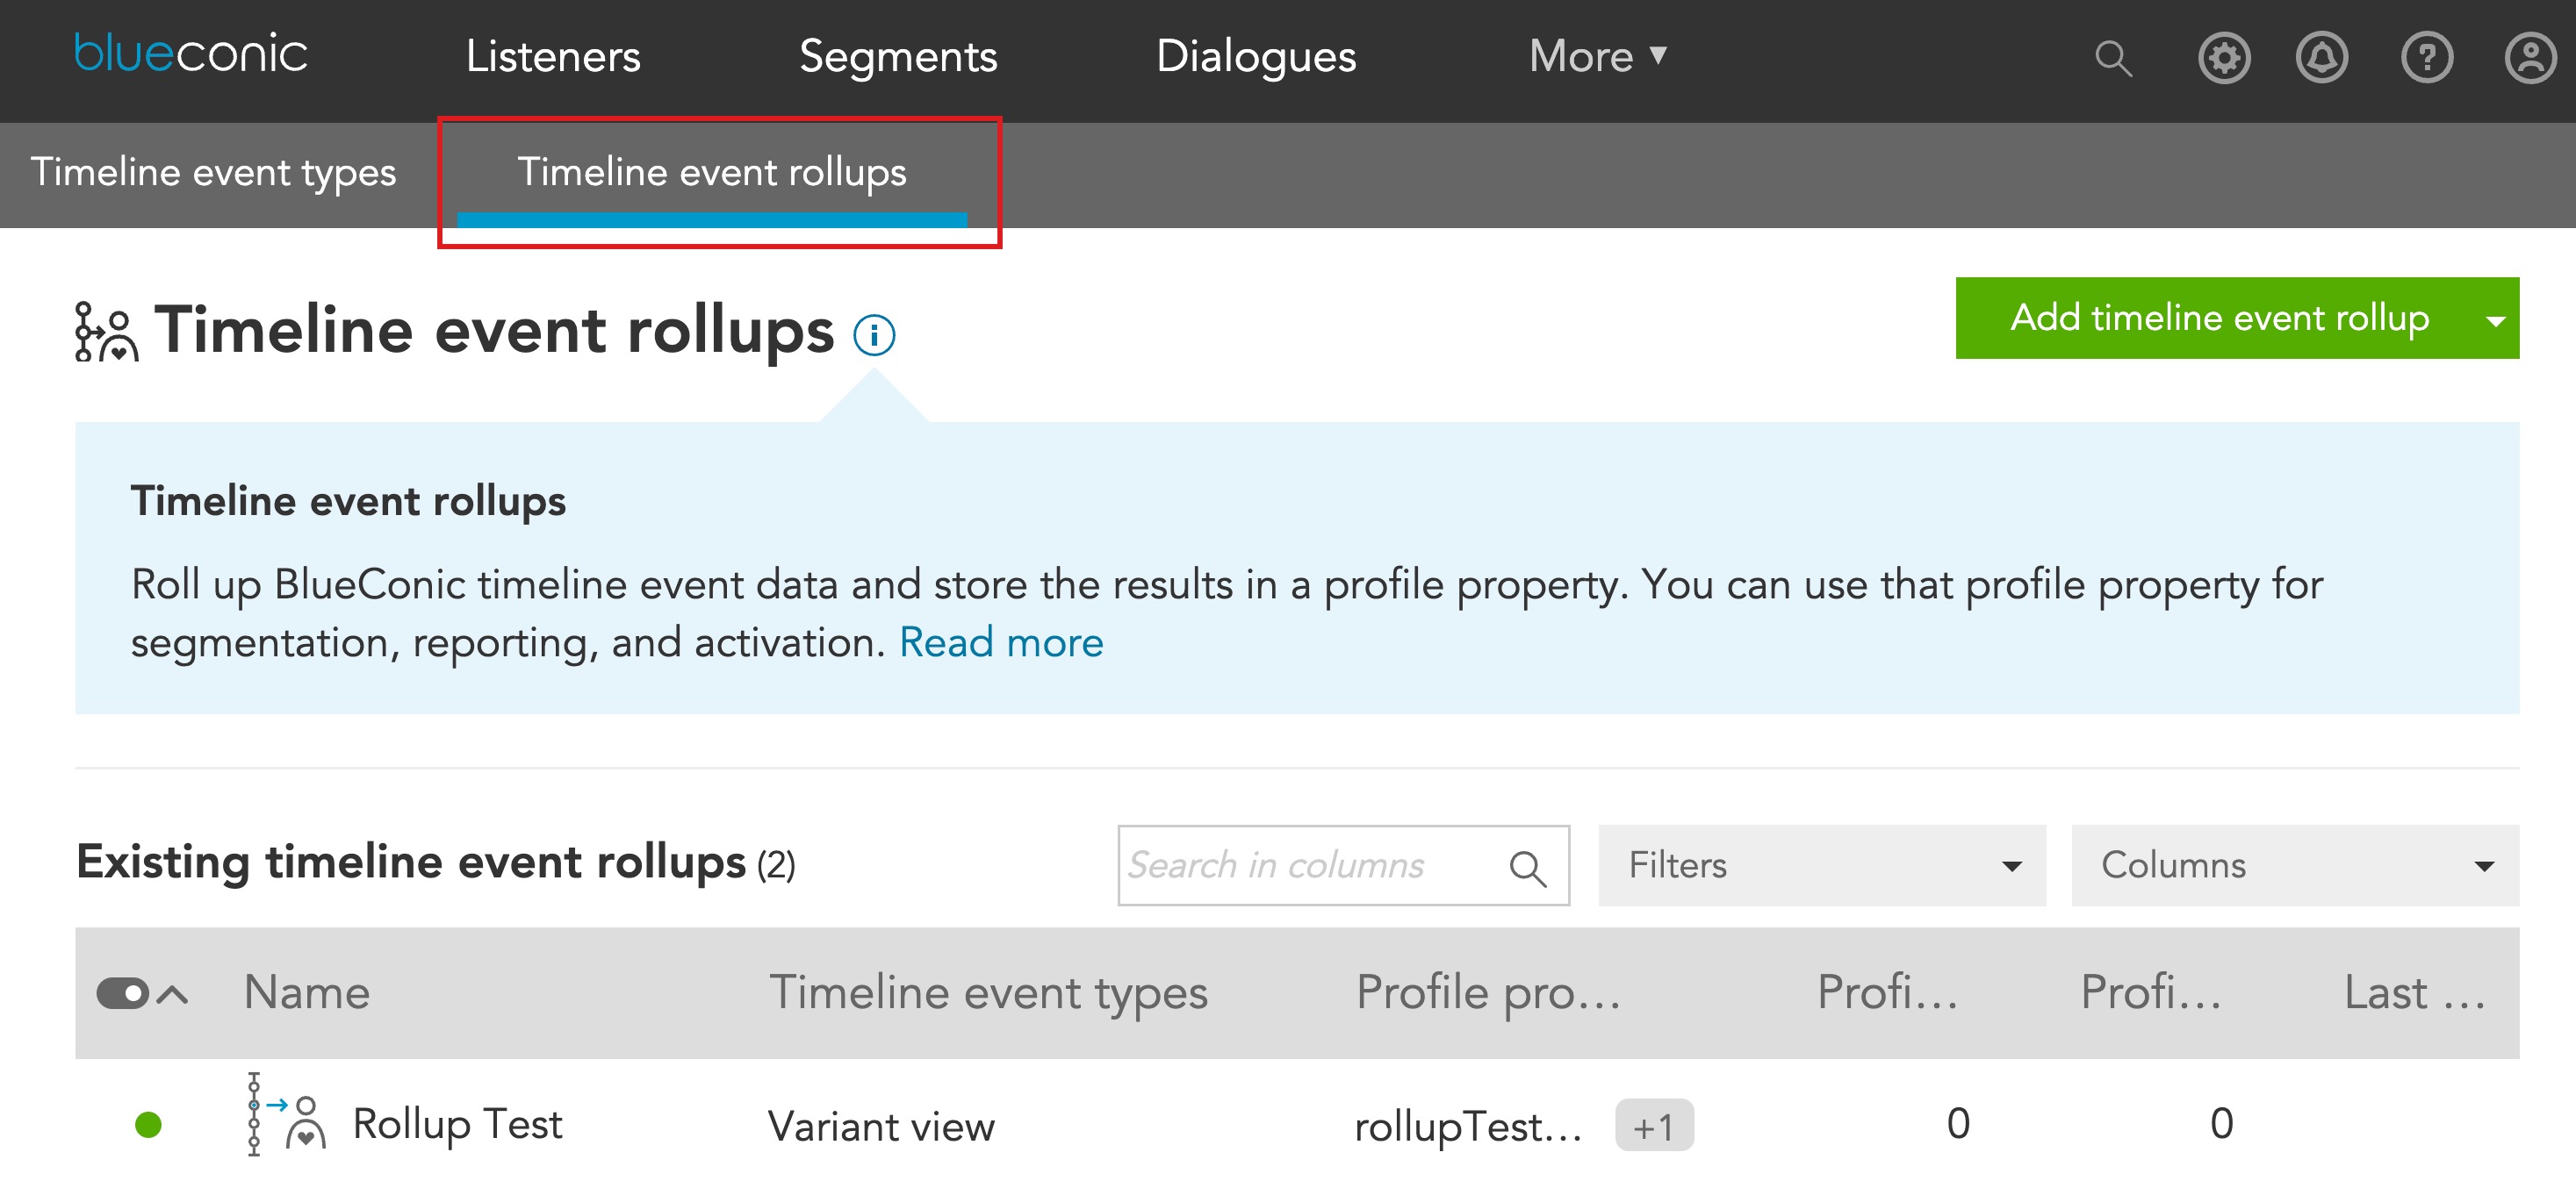Sort by Timeline event types column header

point(988,992)
